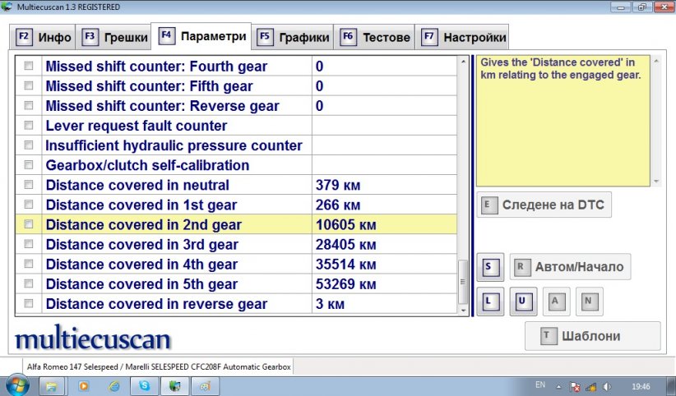Image resolution: width=676 pixels, height=396 pixels.
Task: Show hidden system tray icons
Action: pyautogui.click(x=559, y=385)
